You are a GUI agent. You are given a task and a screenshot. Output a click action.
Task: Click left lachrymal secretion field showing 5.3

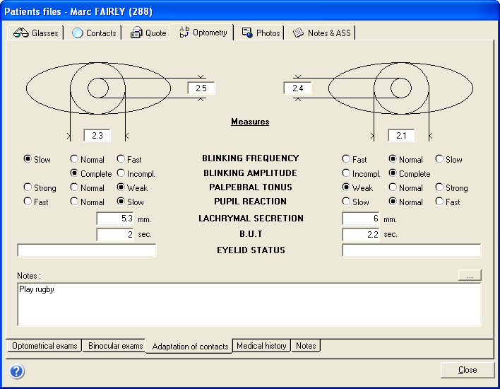pos(115,219)
